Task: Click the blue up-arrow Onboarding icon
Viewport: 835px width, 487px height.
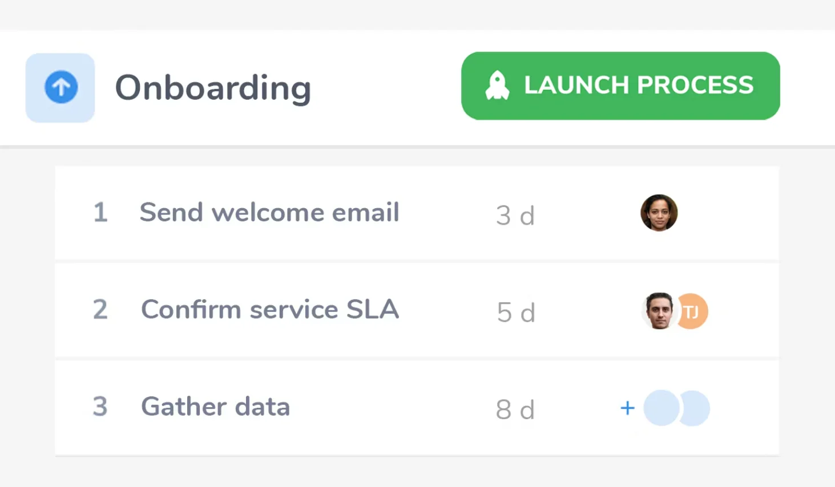Action: click(x=60, y=87)
